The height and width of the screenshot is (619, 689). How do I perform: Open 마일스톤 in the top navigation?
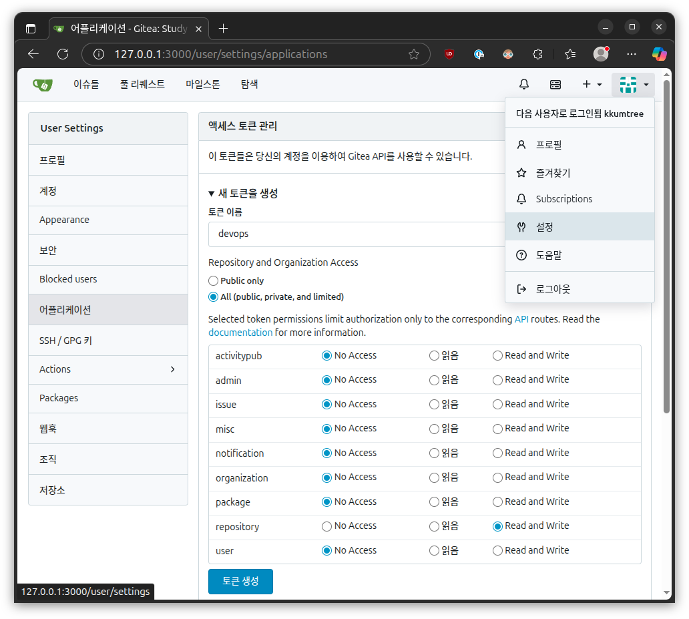pos(202,84)
